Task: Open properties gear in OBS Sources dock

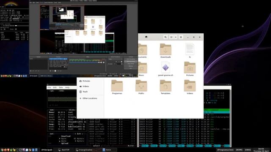Action: pos(55,71)
